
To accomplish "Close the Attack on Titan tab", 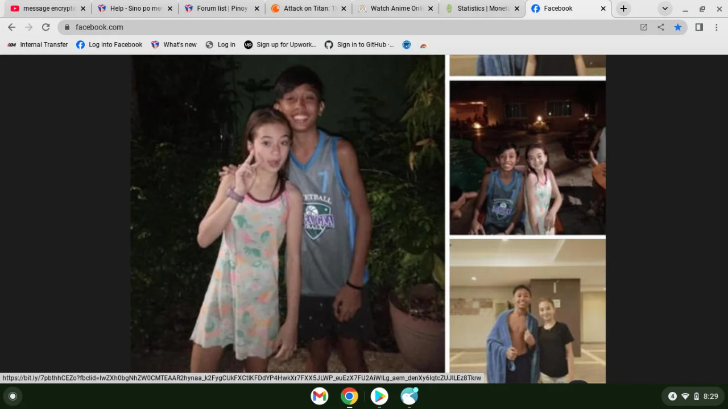I will [344, 9].
